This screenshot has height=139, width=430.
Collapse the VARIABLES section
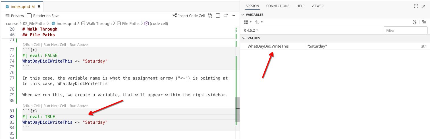[x=243, y=15]
